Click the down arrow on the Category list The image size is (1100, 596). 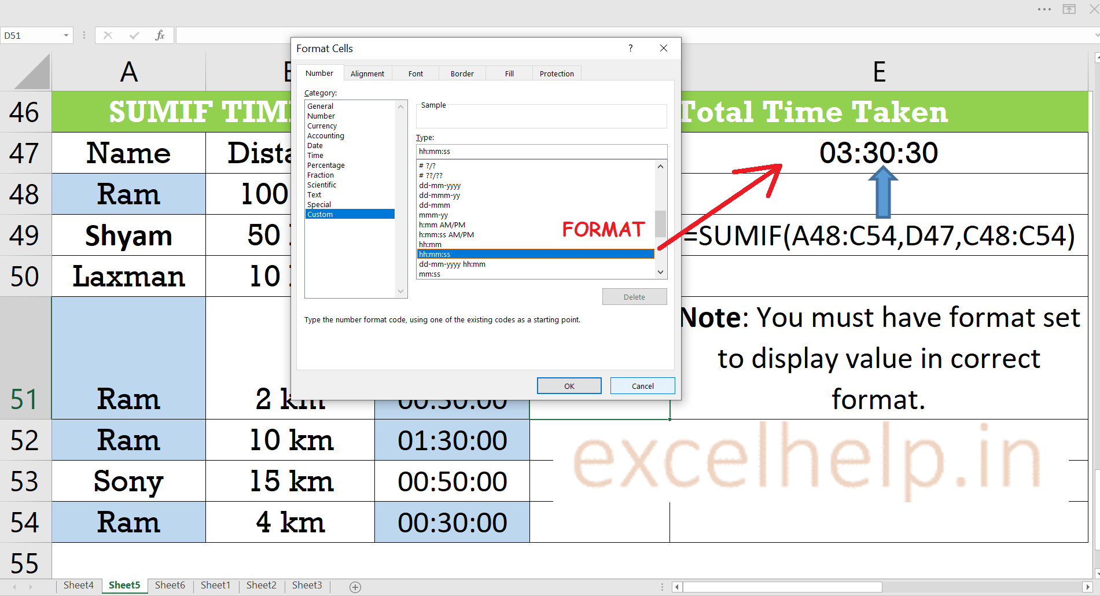(x=401, y=291)
